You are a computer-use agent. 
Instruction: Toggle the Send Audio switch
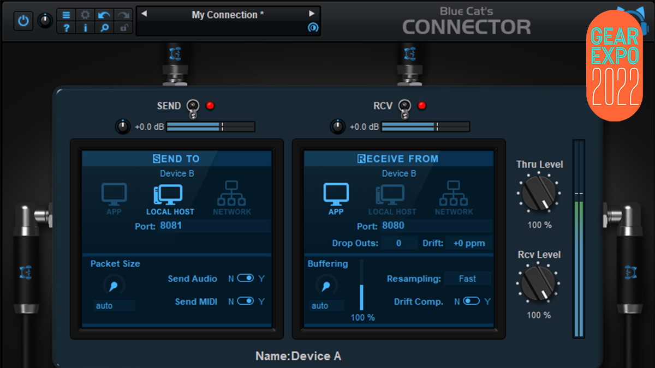pos(246,279)
